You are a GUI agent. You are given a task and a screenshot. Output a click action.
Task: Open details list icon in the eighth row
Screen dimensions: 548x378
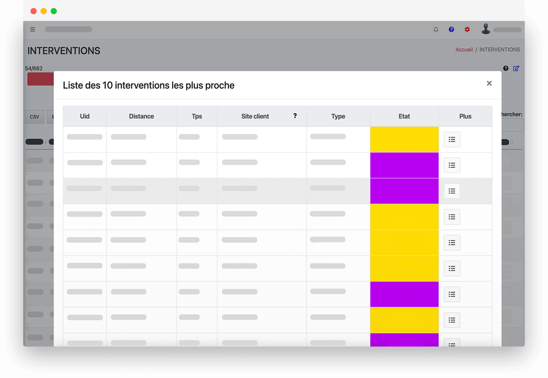click(x=452, y=320)
